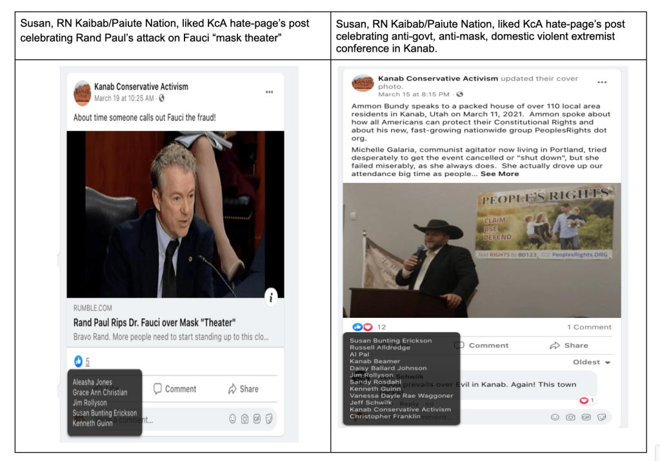Click the People's Rights cover photo
The height and width of the screenshot is (461, 660).
(x=481, y=250)
